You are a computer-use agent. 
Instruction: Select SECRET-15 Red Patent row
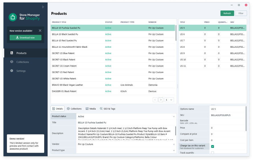click(x=113, y=72)
